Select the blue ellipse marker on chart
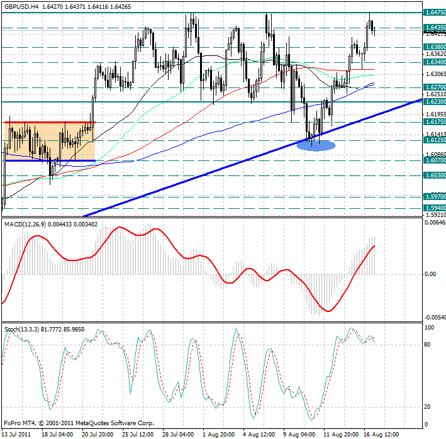This screenshot has width=446, height=439. point(316,145)
